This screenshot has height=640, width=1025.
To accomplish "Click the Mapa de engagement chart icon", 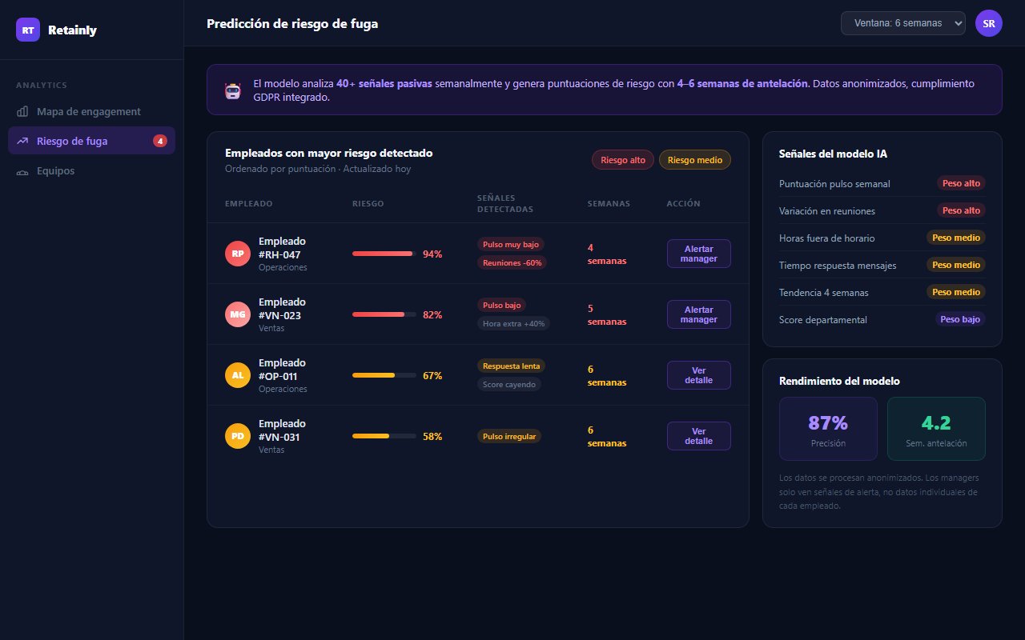I will click(x=22, y=111).
